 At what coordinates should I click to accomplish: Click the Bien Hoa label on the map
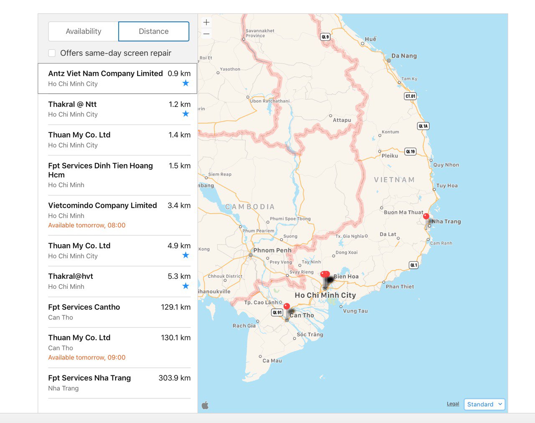pos(346,277)
